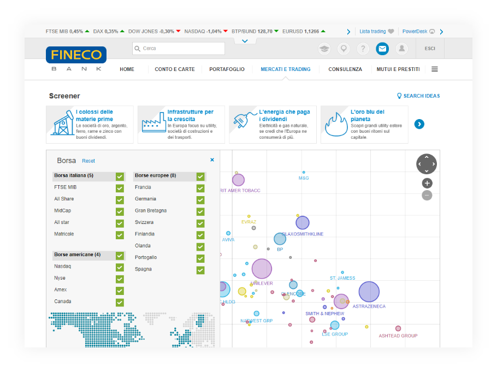Open MUTUI E PRESTITI menu
Image resolution: width=497 pixels, height=372 pixels.
[398, 69]
